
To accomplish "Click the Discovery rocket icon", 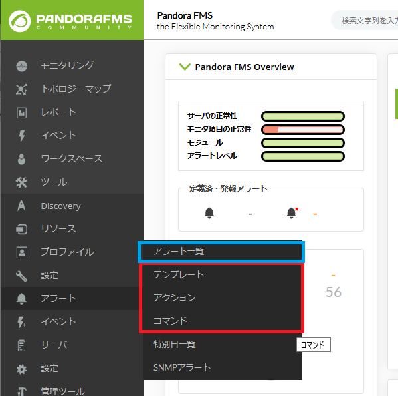I will (21, 206).
